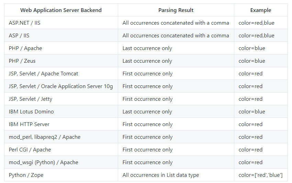Click mod_wsgi (Python) / Apache cell

click(61, 162)
